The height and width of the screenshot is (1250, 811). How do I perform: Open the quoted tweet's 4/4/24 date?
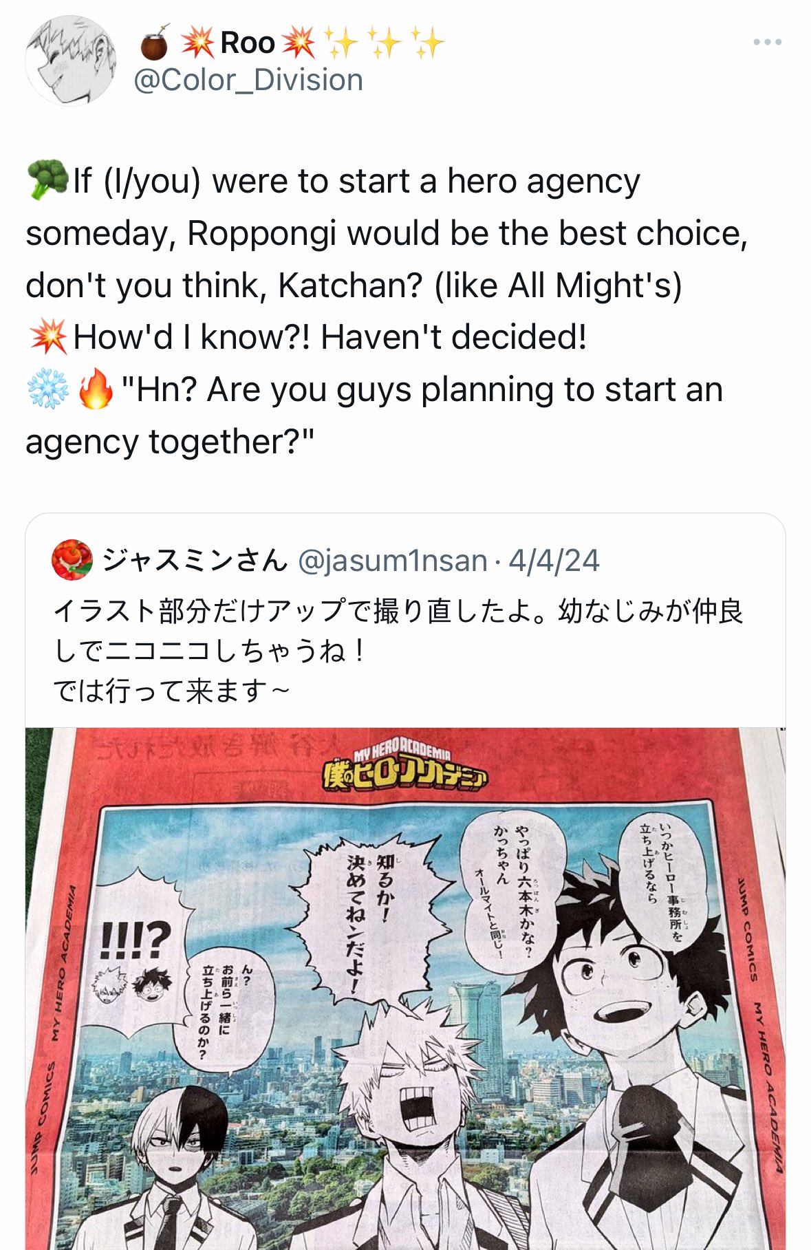(554, 561)
